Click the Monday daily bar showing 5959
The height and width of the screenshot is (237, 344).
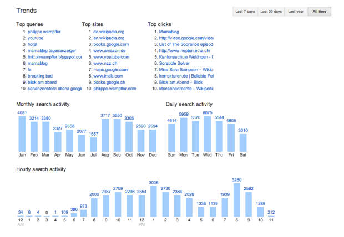click(184, 135)
